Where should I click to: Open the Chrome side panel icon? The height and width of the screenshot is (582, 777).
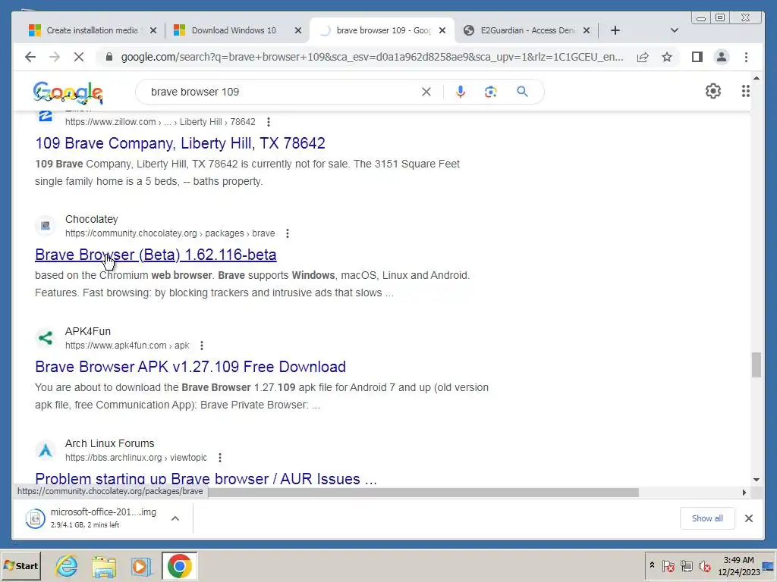click(x=697, y=57)
